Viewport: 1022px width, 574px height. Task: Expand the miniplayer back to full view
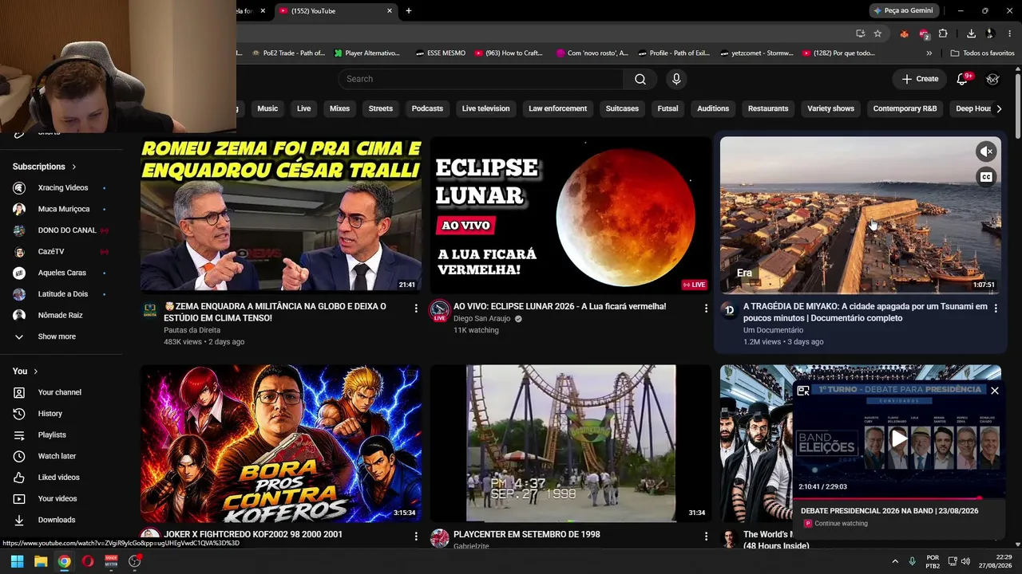(x=803, y=391)
